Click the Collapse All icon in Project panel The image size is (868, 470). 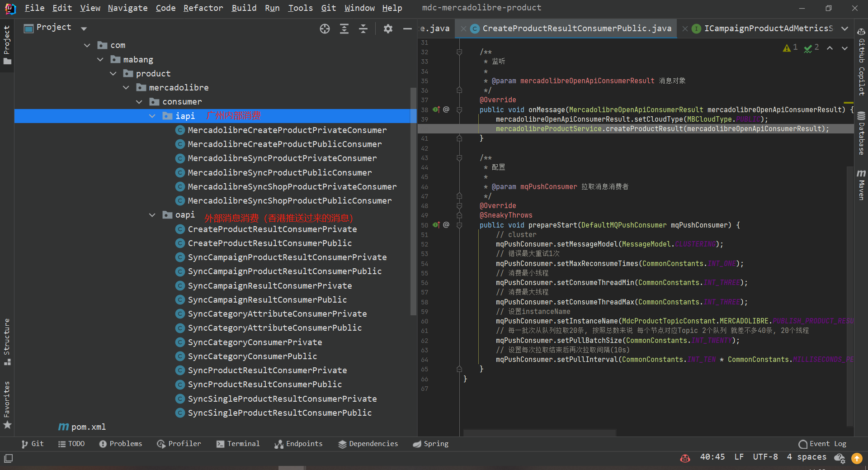pyautogui.click(x=363, y=29)
